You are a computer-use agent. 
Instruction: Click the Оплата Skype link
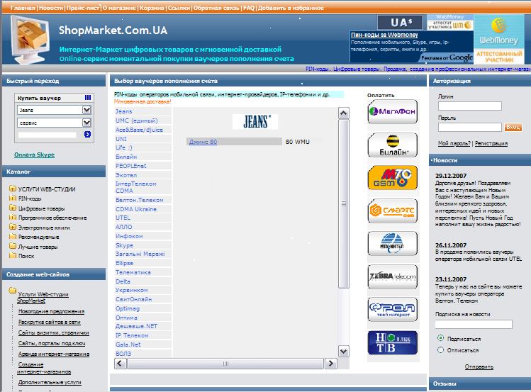tap(33, 155)
